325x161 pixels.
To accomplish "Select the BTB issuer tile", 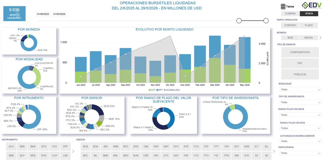I will (x=136, y=147).
